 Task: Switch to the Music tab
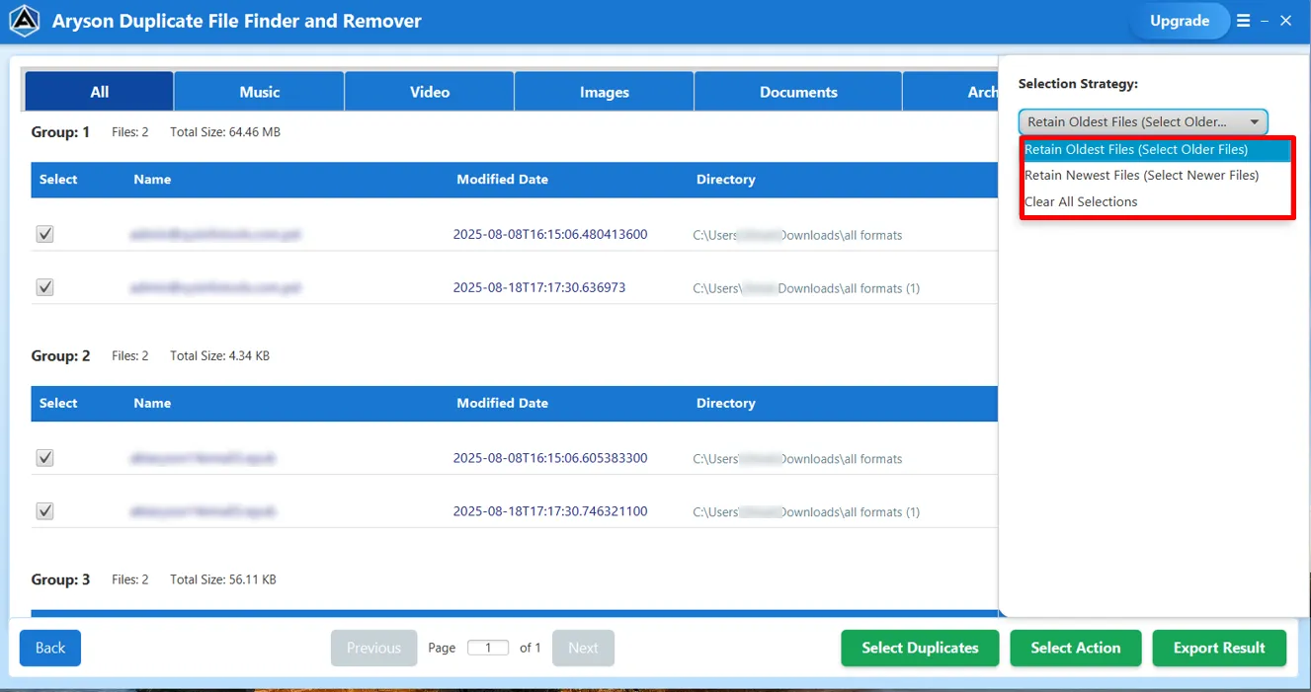tap(259, 92)
